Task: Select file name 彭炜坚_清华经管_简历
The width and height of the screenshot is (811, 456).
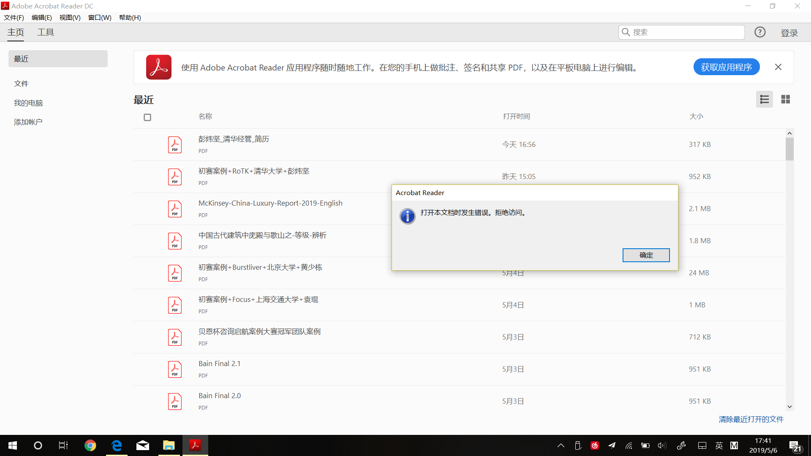Action: coord(234,139)
